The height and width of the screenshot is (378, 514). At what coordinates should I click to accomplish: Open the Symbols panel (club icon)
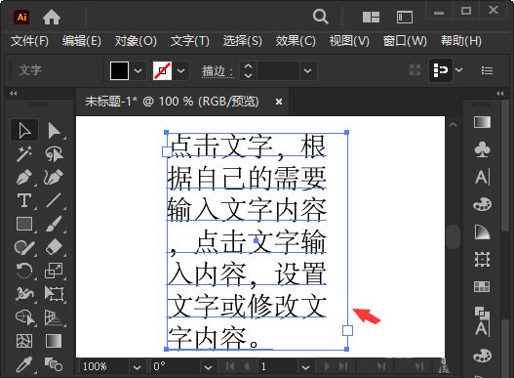click(482, 149)
